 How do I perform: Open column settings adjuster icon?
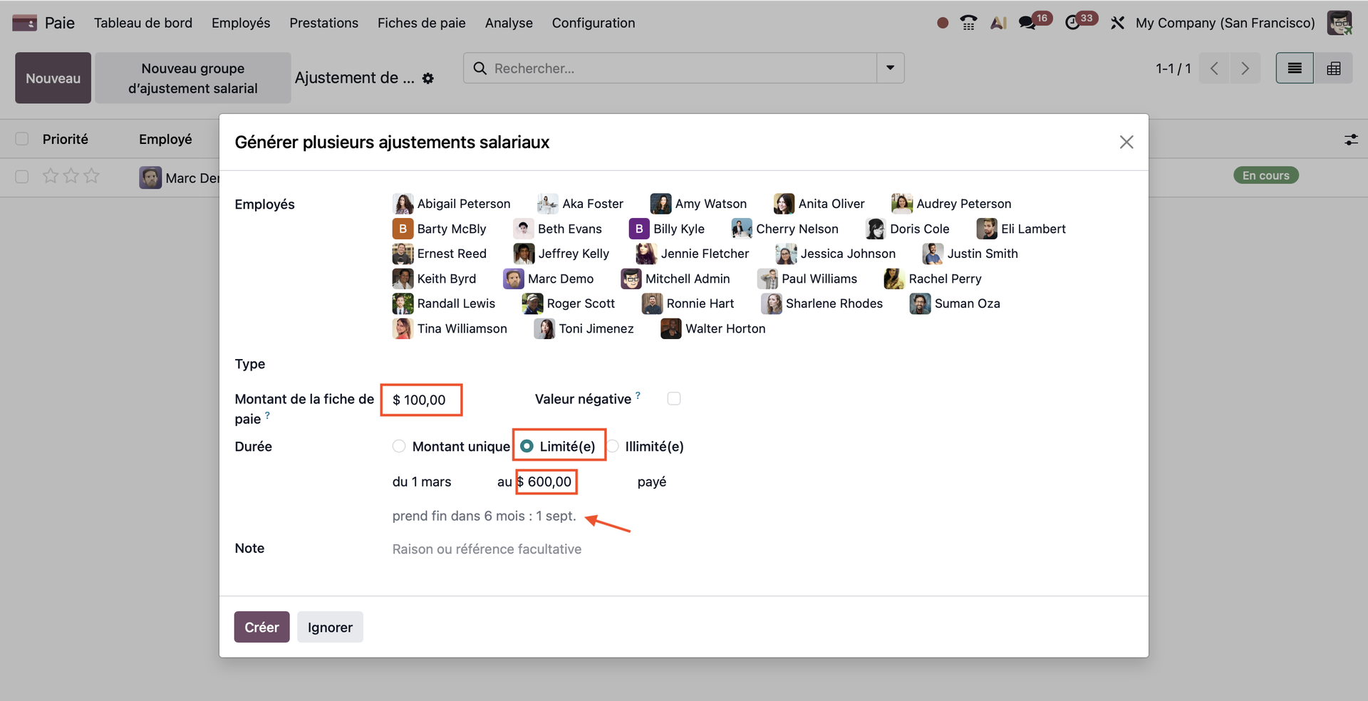pyautogui.click(x=1350, y=140)
